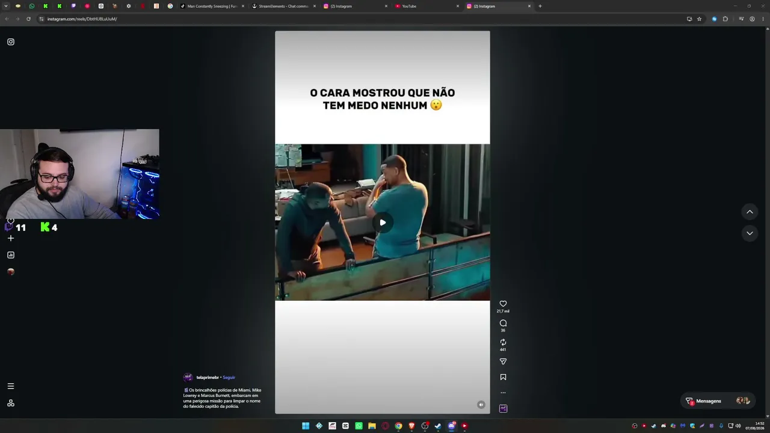Open WhatsApp from the taskbar
This screenshot has width=770, height=433.
(359, 426)
